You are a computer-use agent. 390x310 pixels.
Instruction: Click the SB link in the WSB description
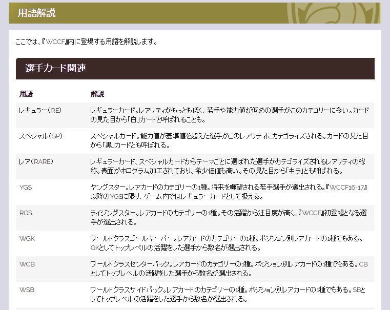point(356,290)
